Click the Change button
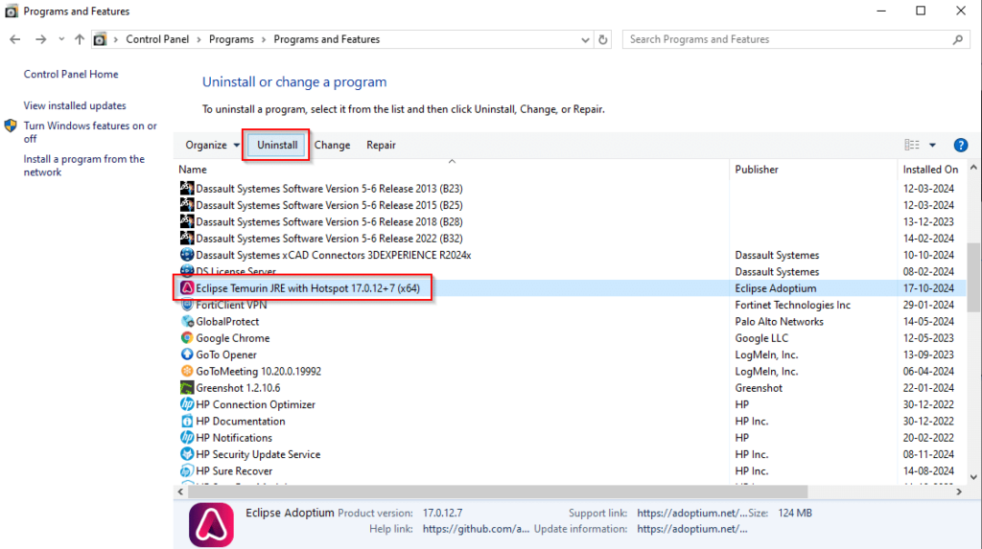Viewport: 982px width, 549px height. click(332, 146)
